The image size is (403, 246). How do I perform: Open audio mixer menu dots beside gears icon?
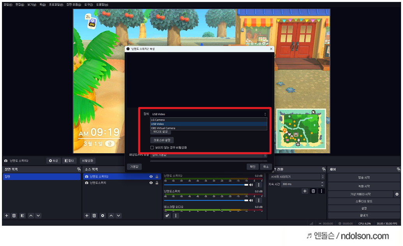[176, 216]
